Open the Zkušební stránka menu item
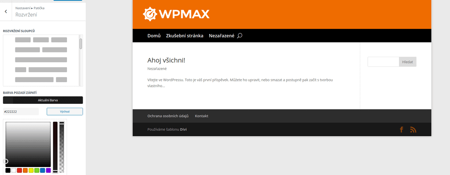The width and height of the screenshot is (450, 175). tap(185, 36)
